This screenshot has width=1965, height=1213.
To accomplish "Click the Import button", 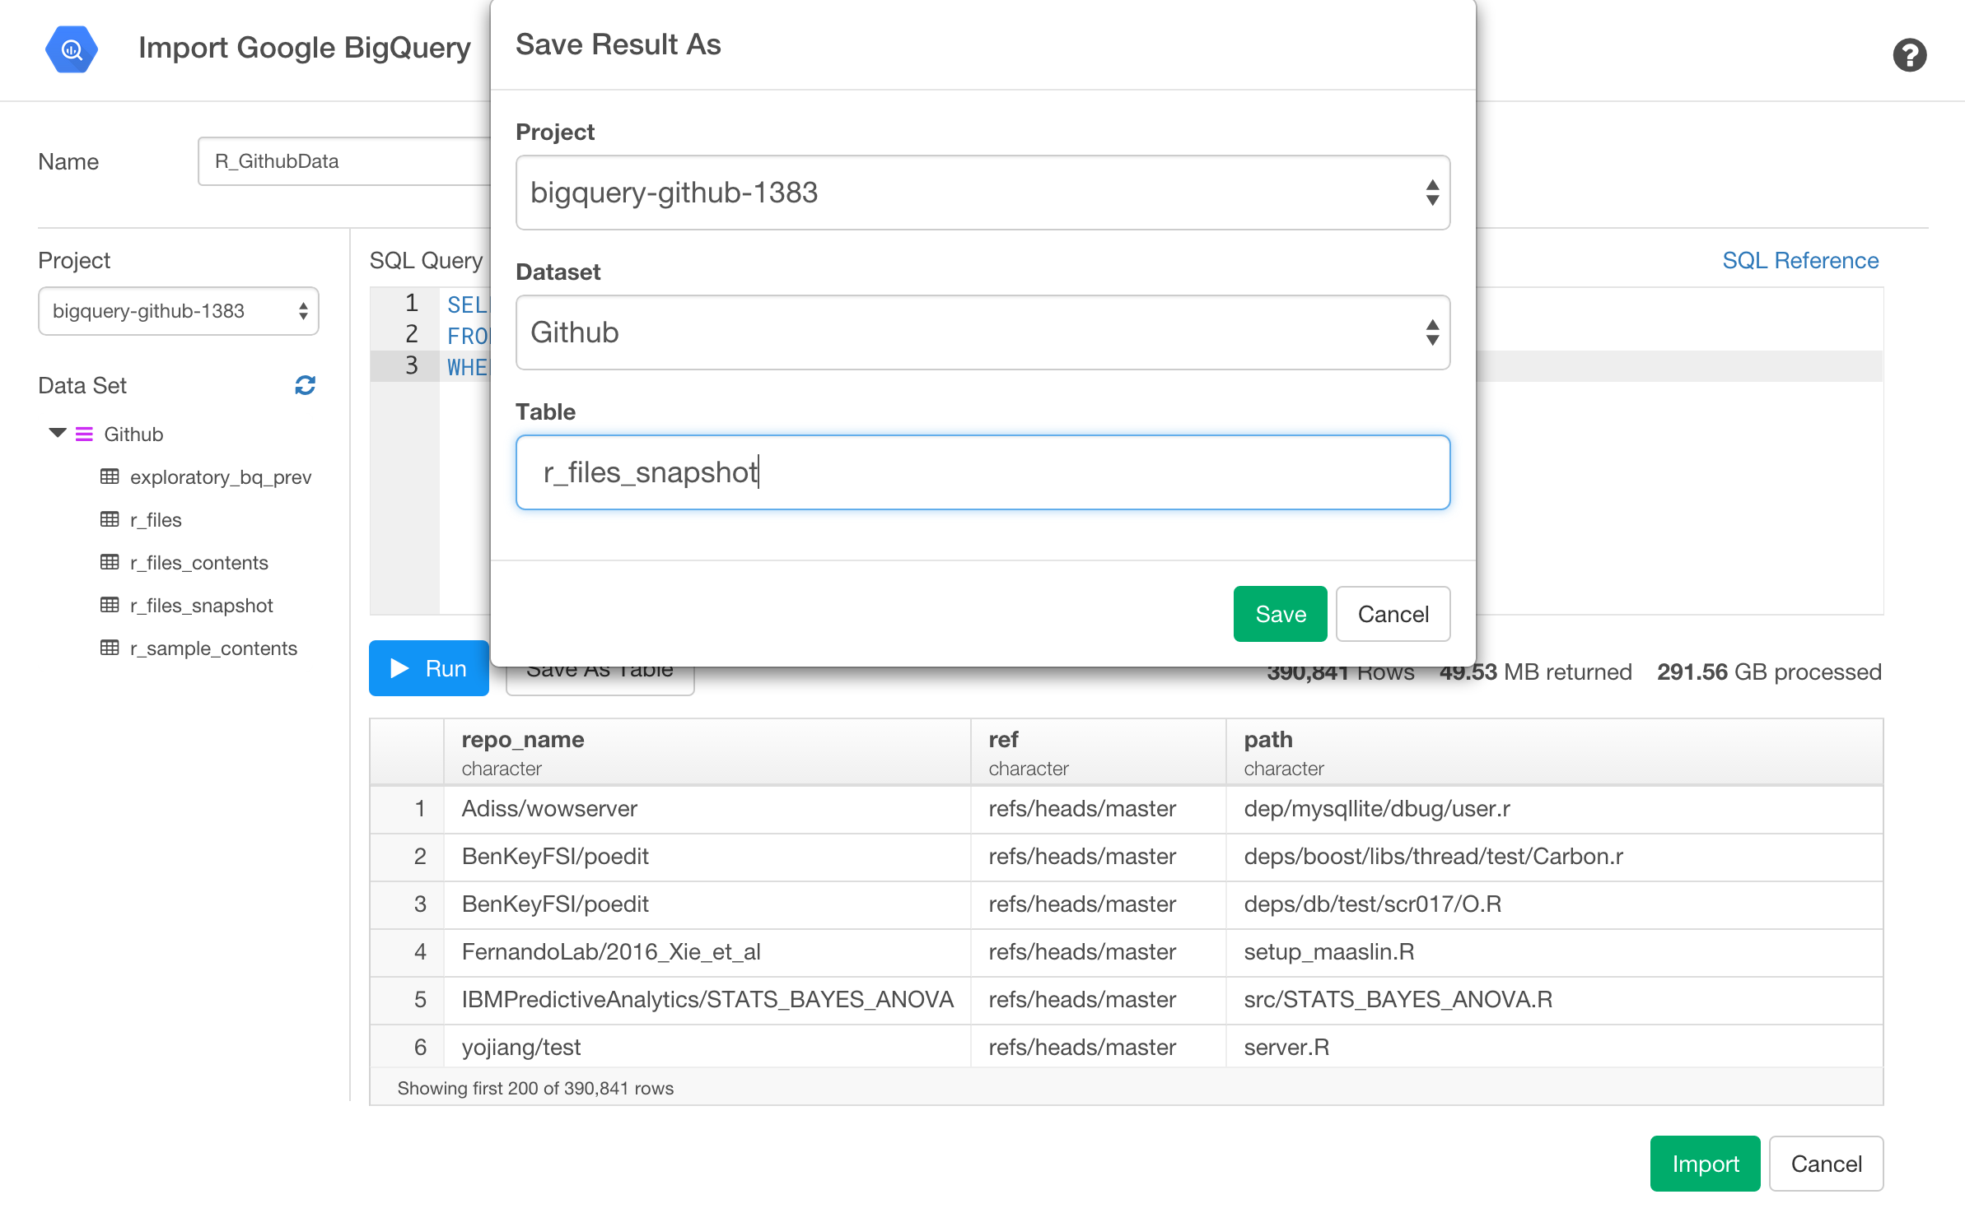I will [1705, 1163].
